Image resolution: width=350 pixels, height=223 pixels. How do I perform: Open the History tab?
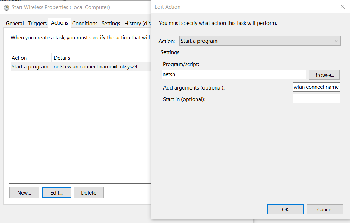pyautogui.click(x=137, y=24)
